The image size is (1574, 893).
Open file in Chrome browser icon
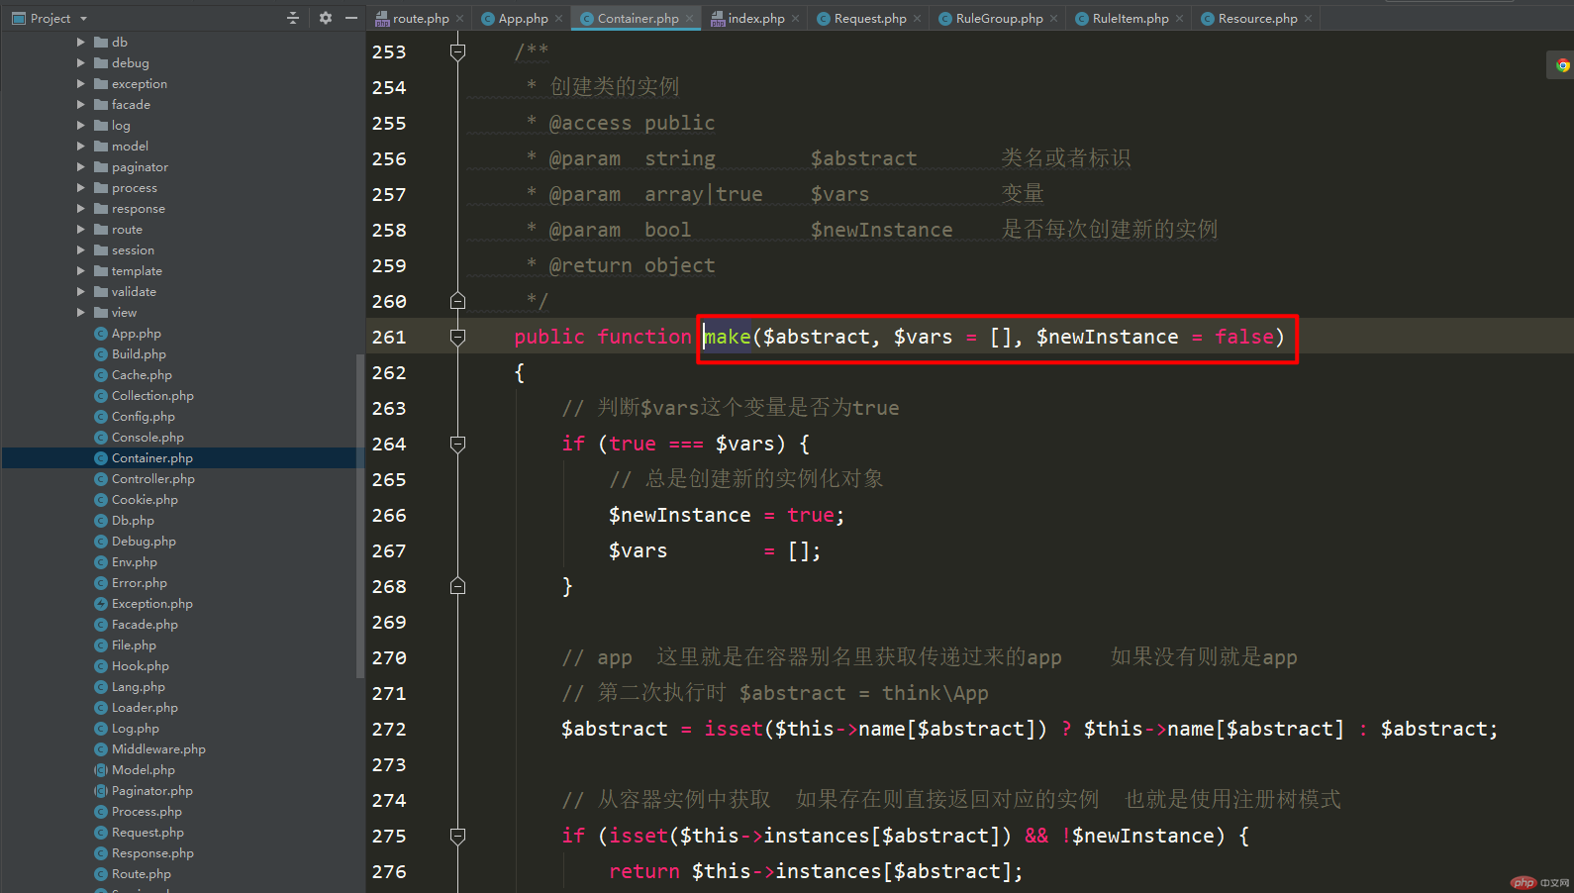1562,65
